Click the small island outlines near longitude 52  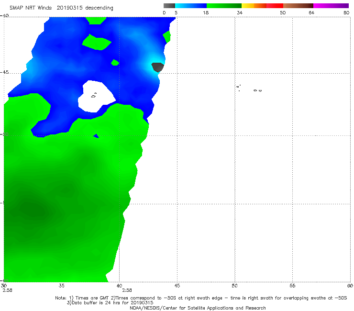tap(257, 90)
